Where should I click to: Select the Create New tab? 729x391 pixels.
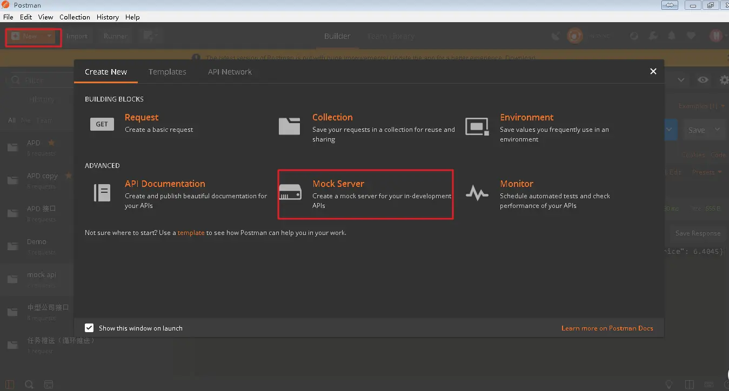[106, 72]
